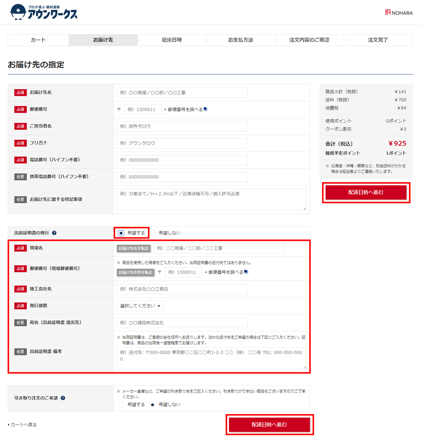Select 希望する for 引き取り注文
This screenshot has height=447, width=421.
[121, 405]
